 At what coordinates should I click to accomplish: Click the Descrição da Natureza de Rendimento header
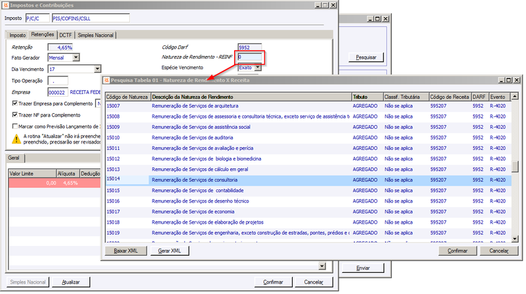pos(251,97)
